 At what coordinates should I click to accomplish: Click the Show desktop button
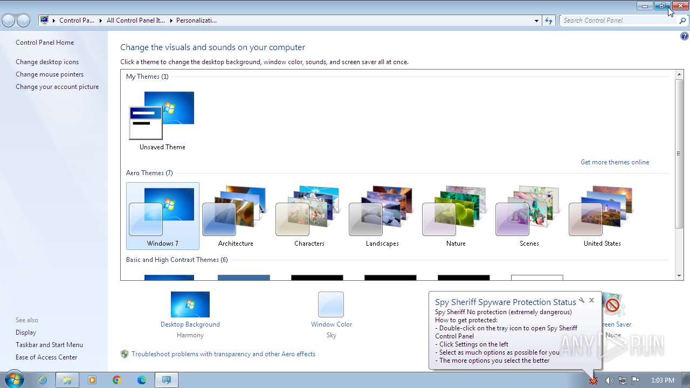coord(686,380)
